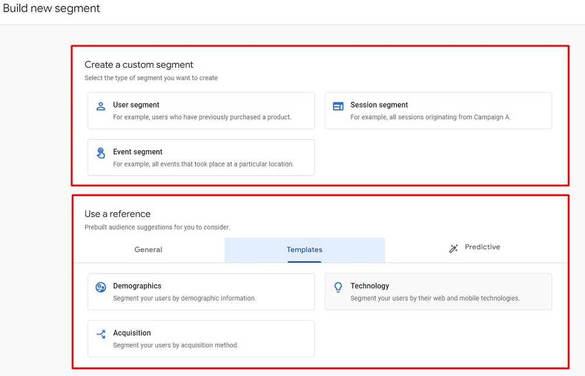
Task: Click the Predictive magic wand icon
Action: coord(453,249)
